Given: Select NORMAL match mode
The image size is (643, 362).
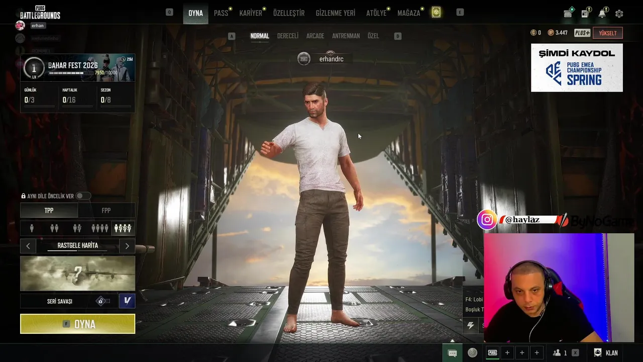Looking at the screenshot, I should 260,36.
